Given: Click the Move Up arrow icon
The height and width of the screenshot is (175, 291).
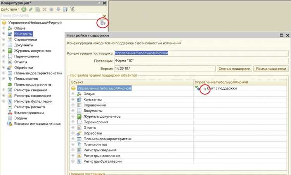Looking at the screenshot, I should pos(52,9).
